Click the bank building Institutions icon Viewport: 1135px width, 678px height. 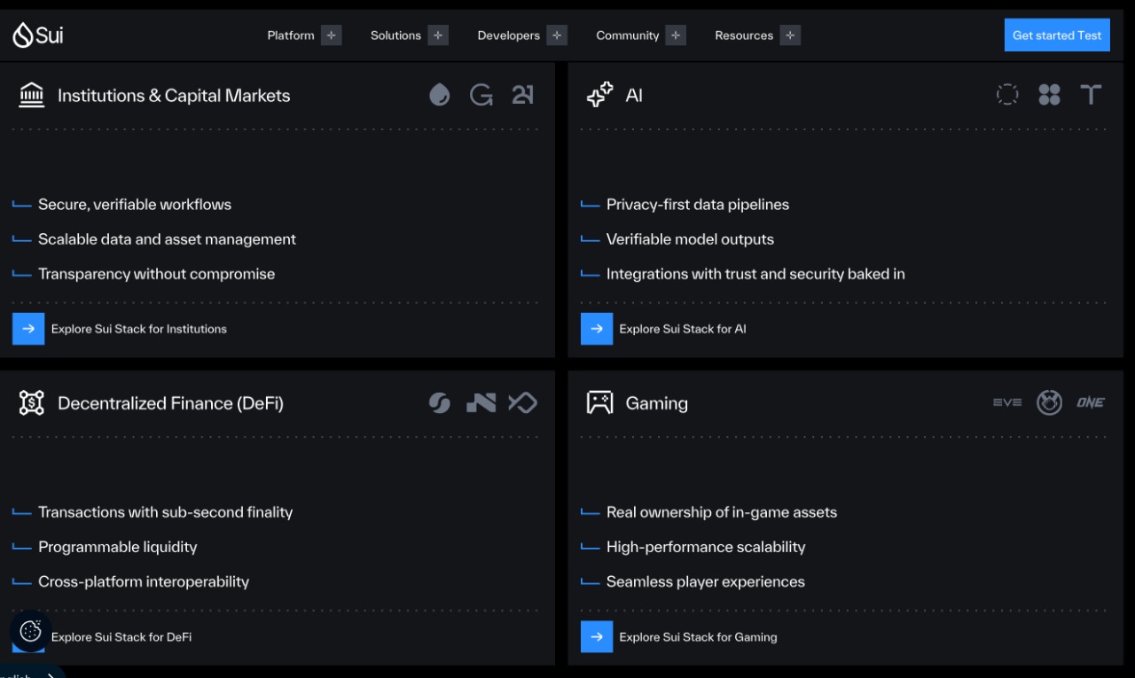(x=32, y=95)
